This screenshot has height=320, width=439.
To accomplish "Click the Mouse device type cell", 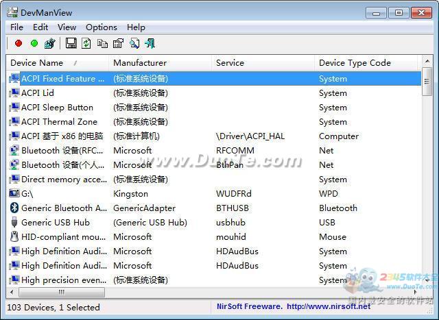I will coord(333,237).
